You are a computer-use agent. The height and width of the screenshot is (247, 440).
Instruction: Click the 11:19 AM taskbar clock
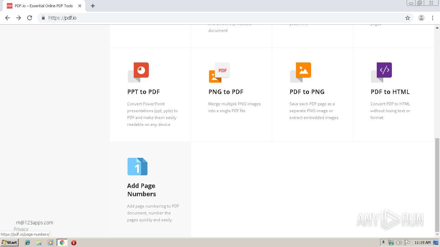click(422, 243)
